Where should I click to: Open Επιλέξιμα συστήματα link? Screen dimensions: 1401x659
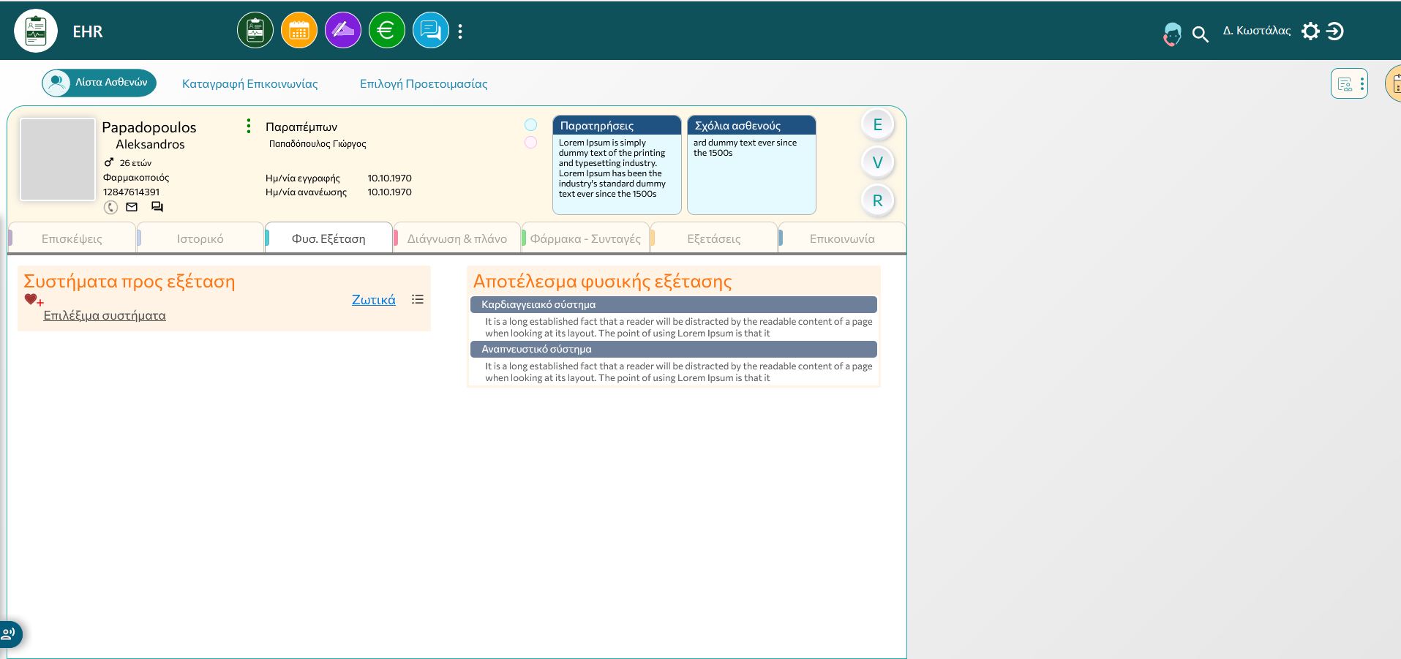click(x=105, y=315)
